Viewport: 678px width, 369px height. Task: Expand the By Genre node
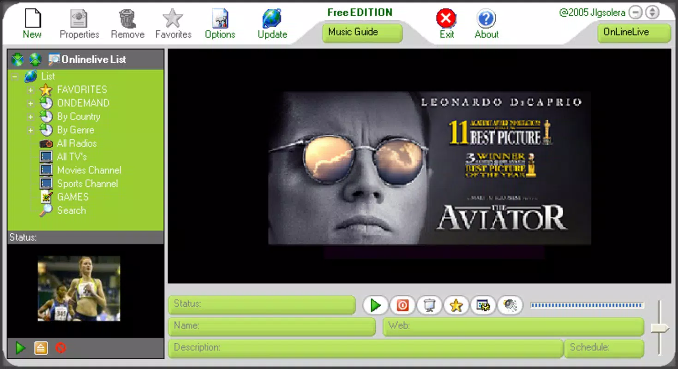tap(31, 130)
